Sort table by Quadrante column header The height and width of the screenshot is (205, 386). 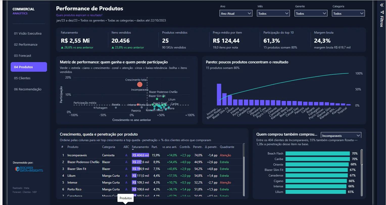coord(227,147)
